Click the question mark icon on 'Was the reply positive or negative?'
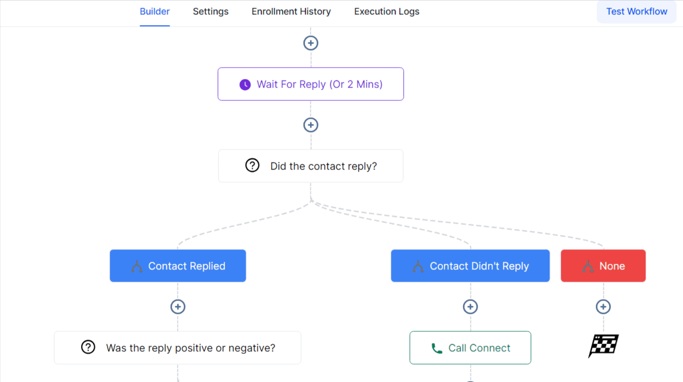Viewport: 683px width, 382px height. click(88, 348)
